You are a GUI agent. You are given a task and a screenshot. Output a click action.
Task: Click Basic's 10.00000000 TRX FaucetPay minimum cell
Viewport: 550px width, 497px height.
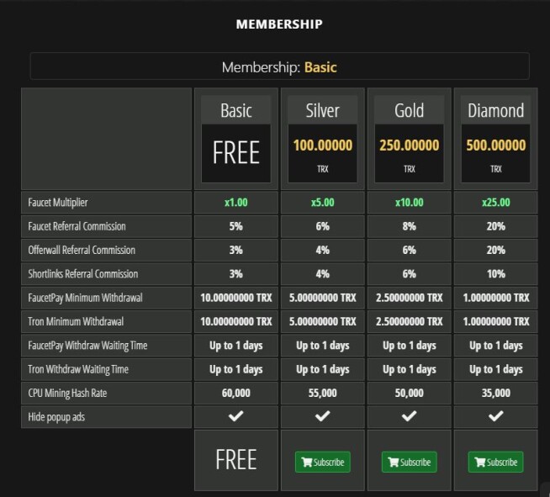(x=236, y=298)
